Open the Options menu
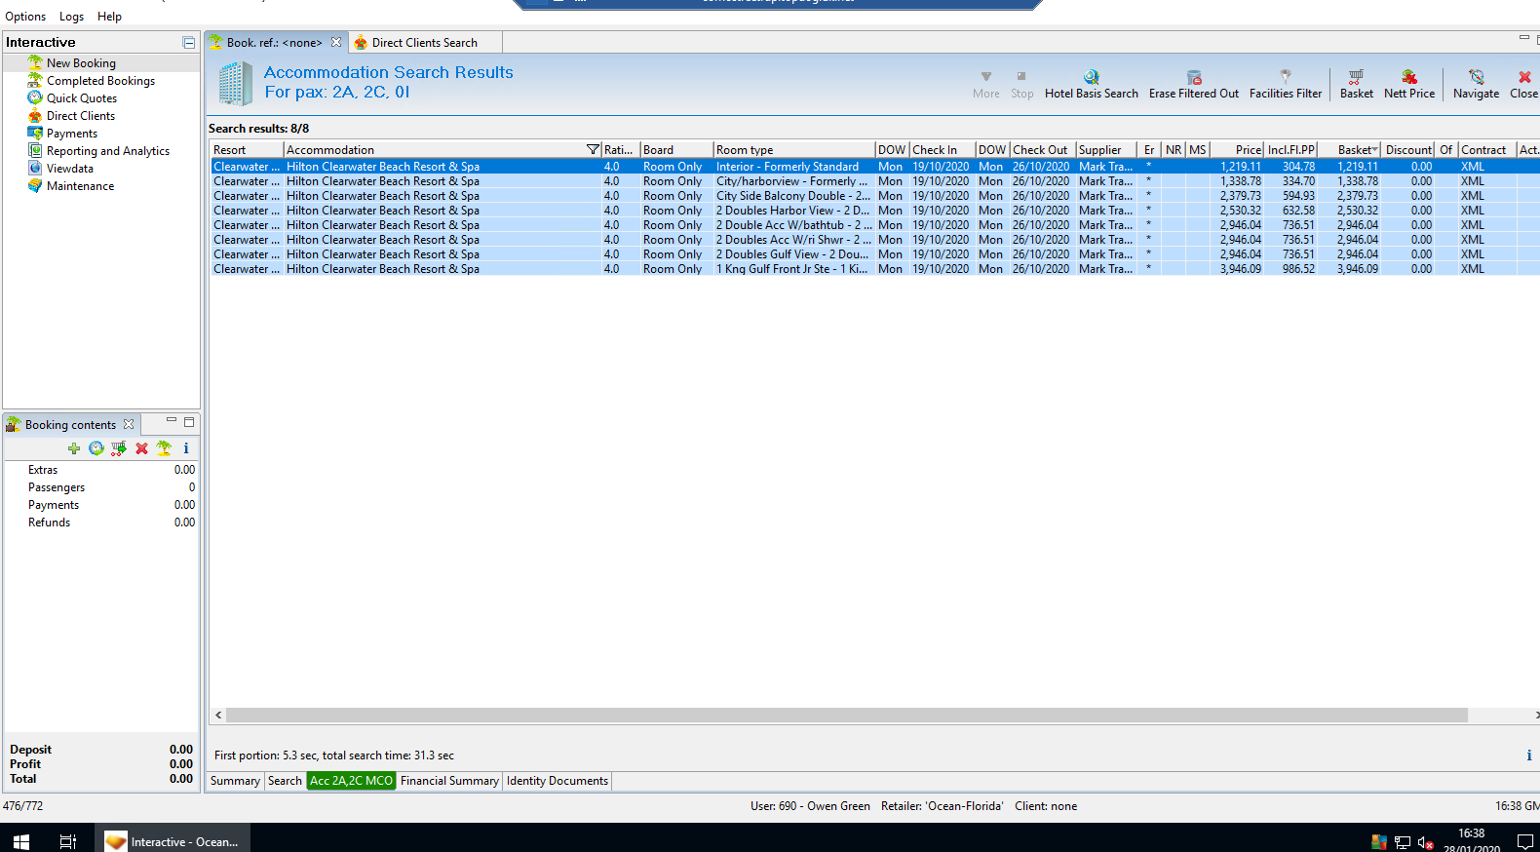Image resolution: width=1540 pixels, height=852 pixels. 25,17
